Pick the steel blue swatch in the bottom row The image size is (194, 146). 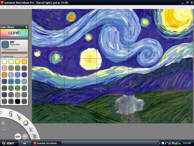pyautogui.click(x=24, y=101)
